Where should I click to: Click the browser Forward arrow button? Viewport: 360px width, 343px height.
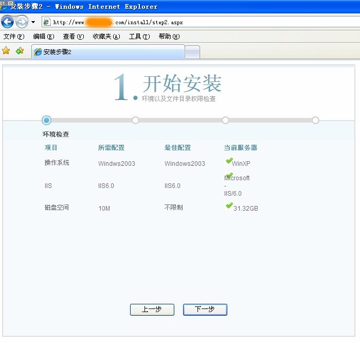coord(22,22)
